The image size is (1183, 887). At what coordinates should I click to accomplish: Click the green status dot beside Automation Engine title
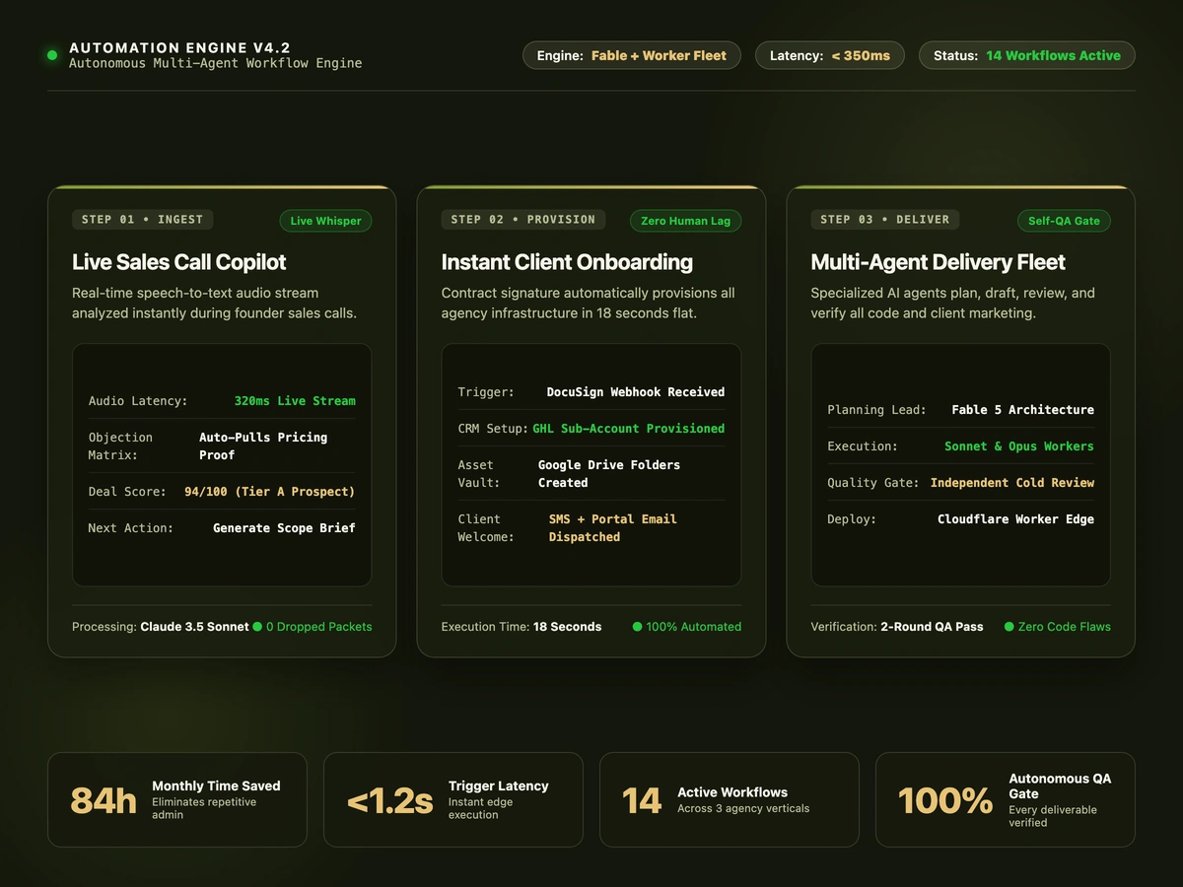click(x=52, y=55)
